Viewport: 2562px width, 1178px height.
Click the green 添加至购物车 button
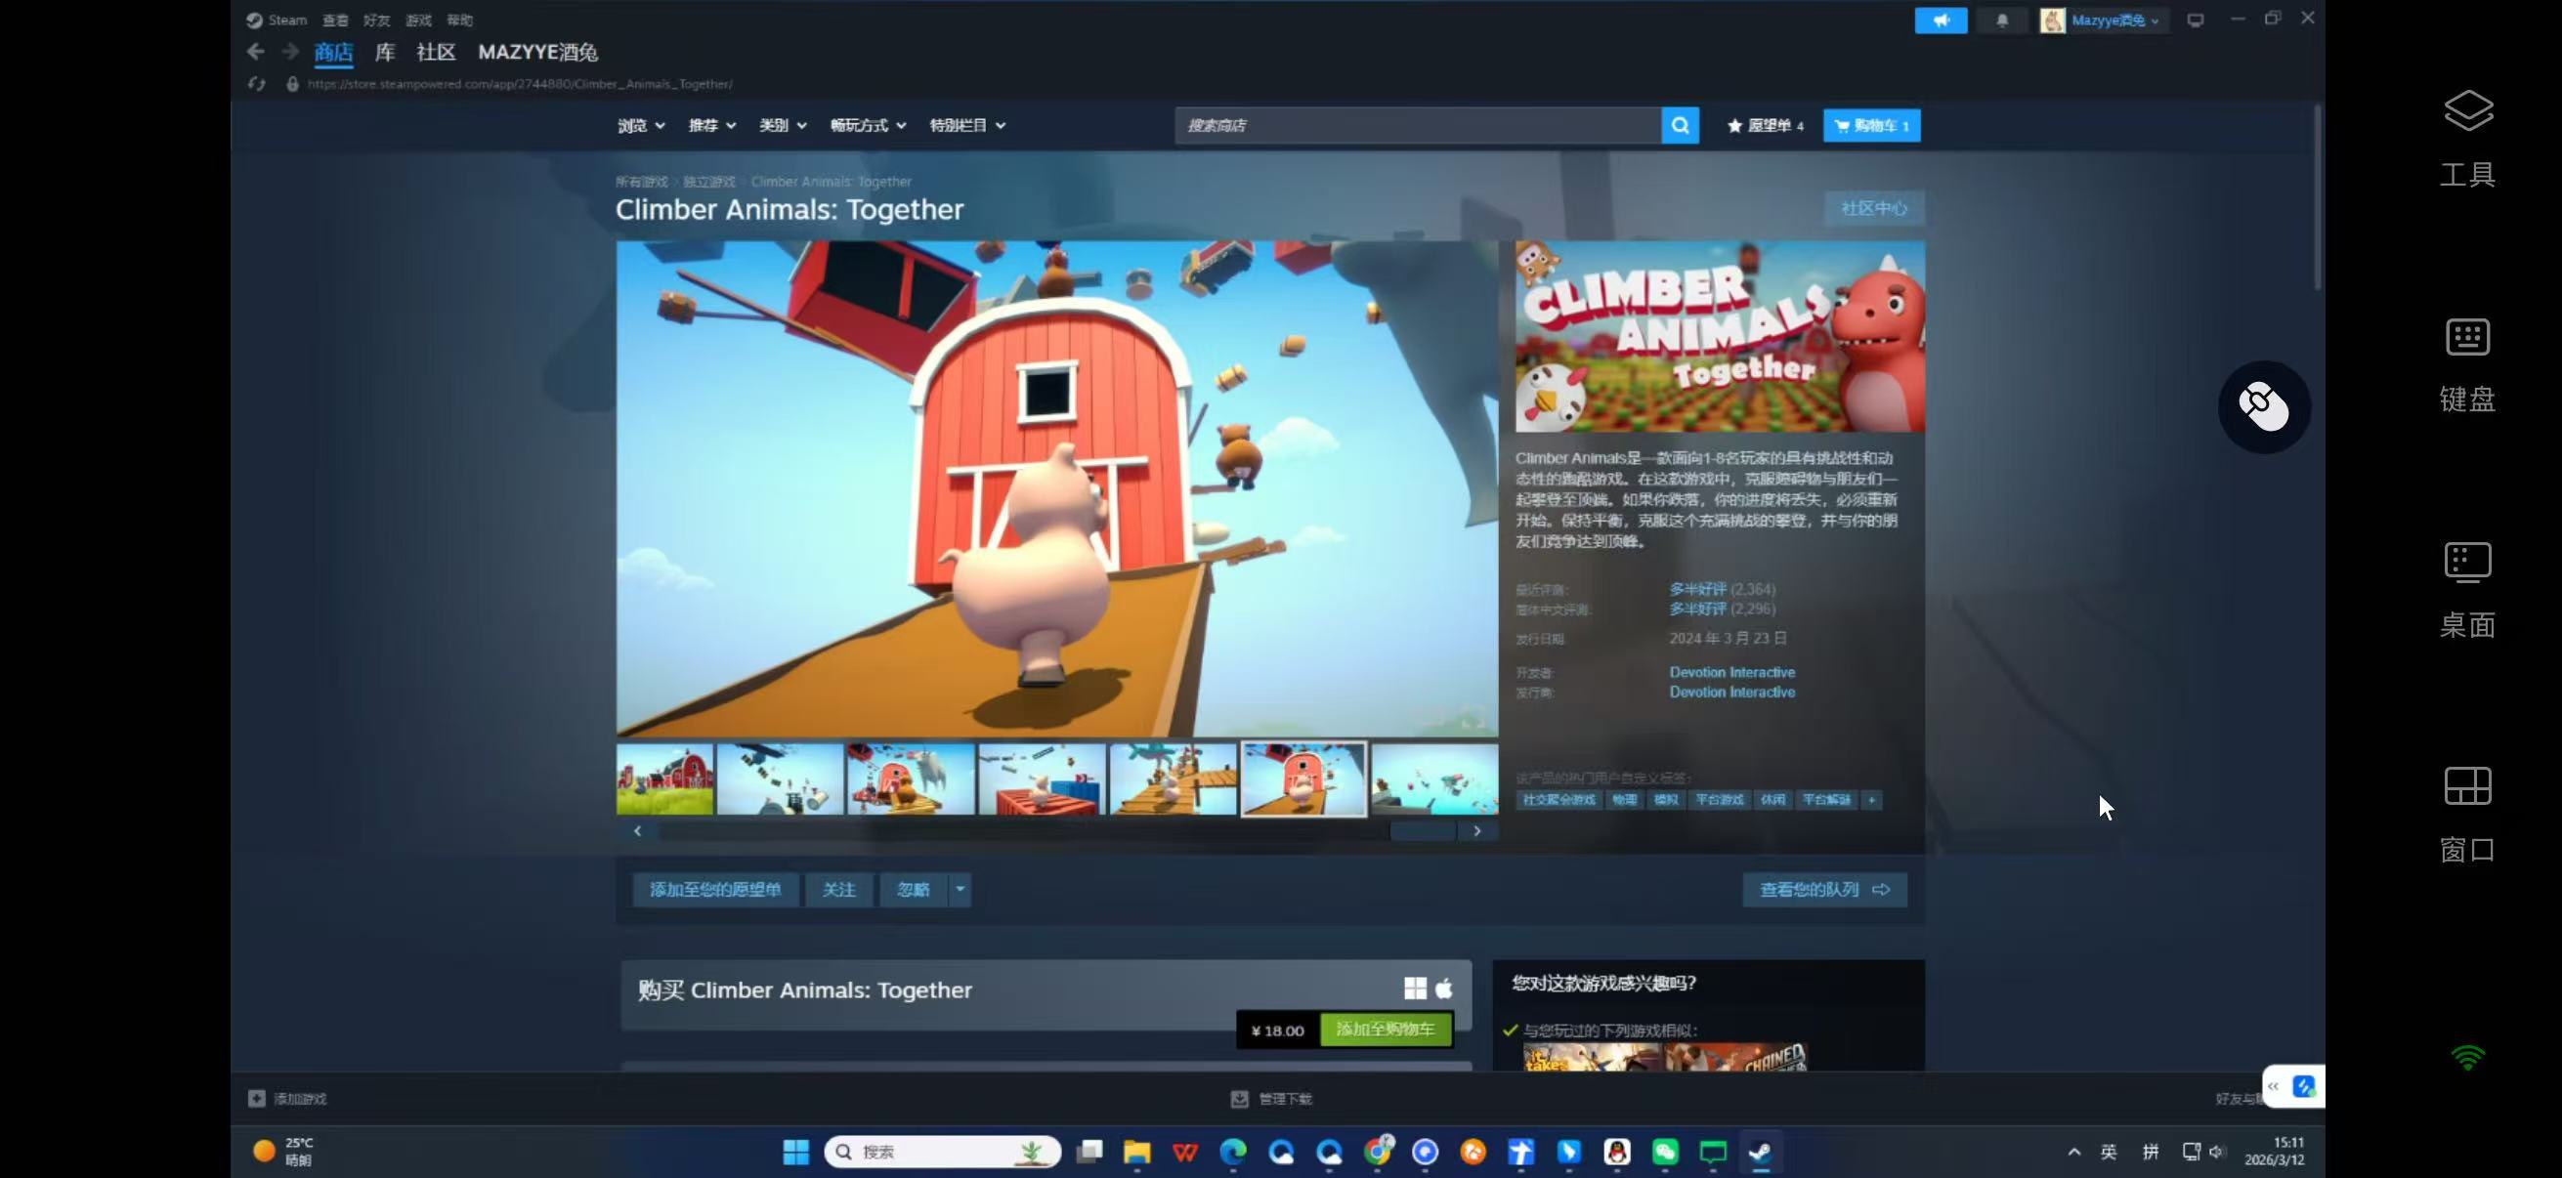coord(1385,1030)
